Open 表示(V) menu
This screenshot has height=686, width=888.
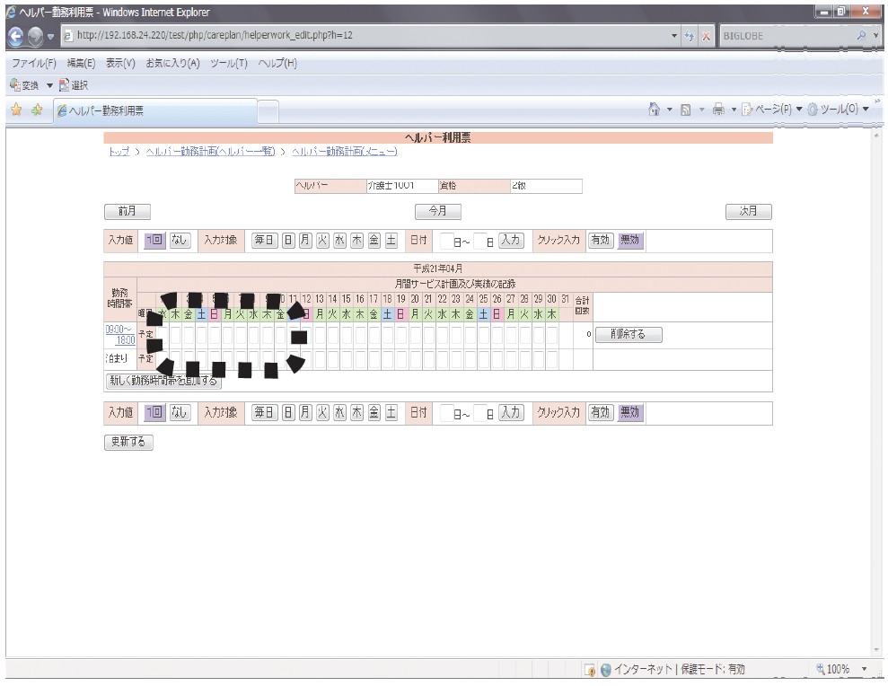(x=120, y=63)
